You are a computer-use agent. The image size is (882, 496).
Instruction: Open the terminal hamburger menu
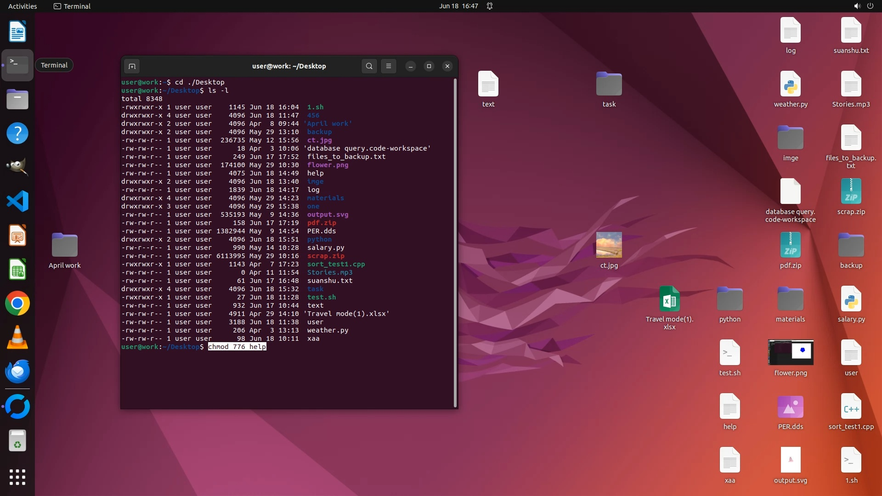tap(389, 66)
